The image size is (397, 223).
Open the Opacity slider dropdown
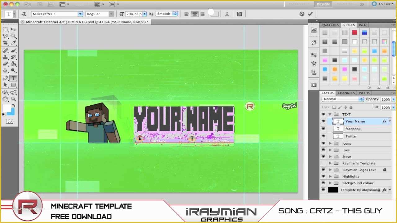click(x=393, y=99)
